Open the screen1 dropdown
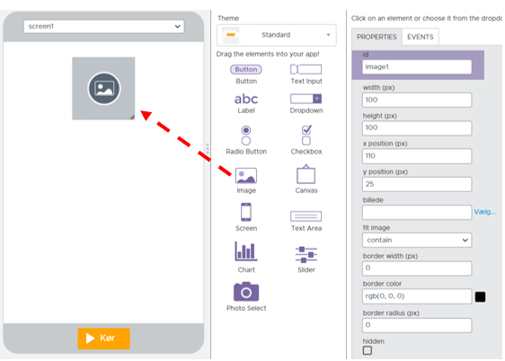Image resolution: width=505 pixels, height=361 pixels. coord(103,26)
